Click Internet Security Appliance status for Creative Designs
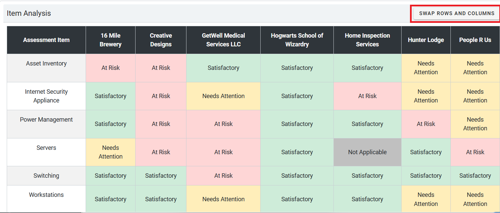500x213 pixels. [161, 96]
